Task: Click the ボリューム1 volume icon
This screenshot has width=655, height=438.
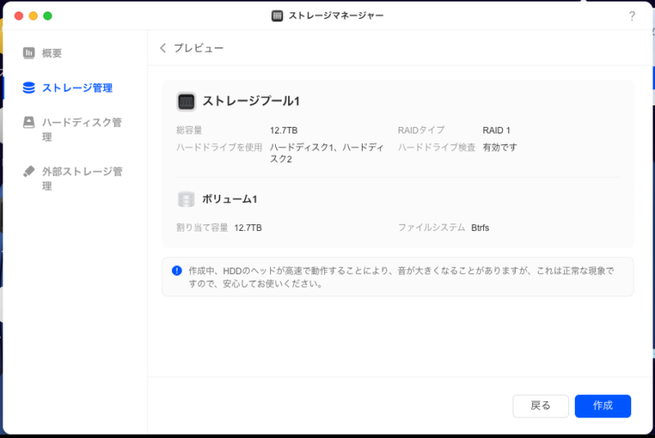Action: coord(186,199)
